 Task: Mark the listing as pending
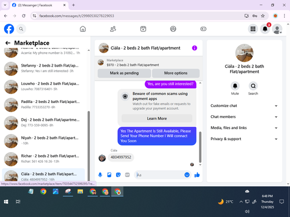point(124,73)
